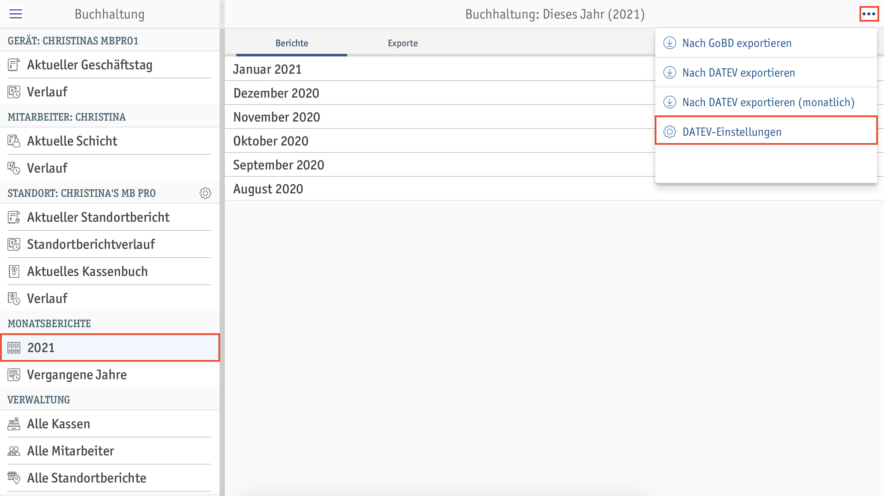Open Standortberichtverlauf in sidebar
Viewport: 884px width, 496px height.
coord(110,245)
